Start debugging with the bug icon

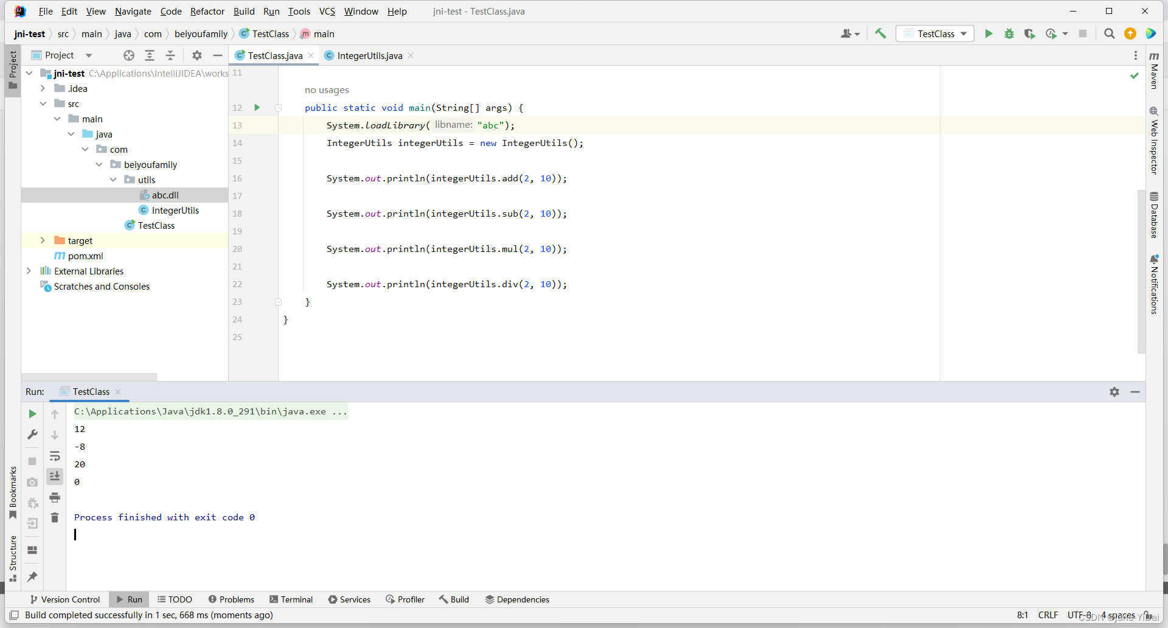tap(1009, 33)
